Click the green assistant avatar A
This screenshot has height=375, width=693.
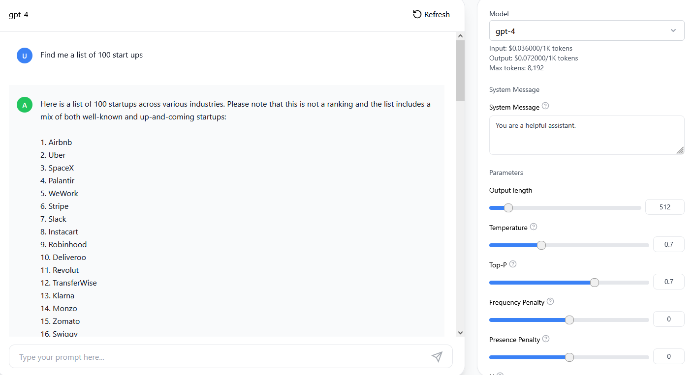tap(25, 105)
